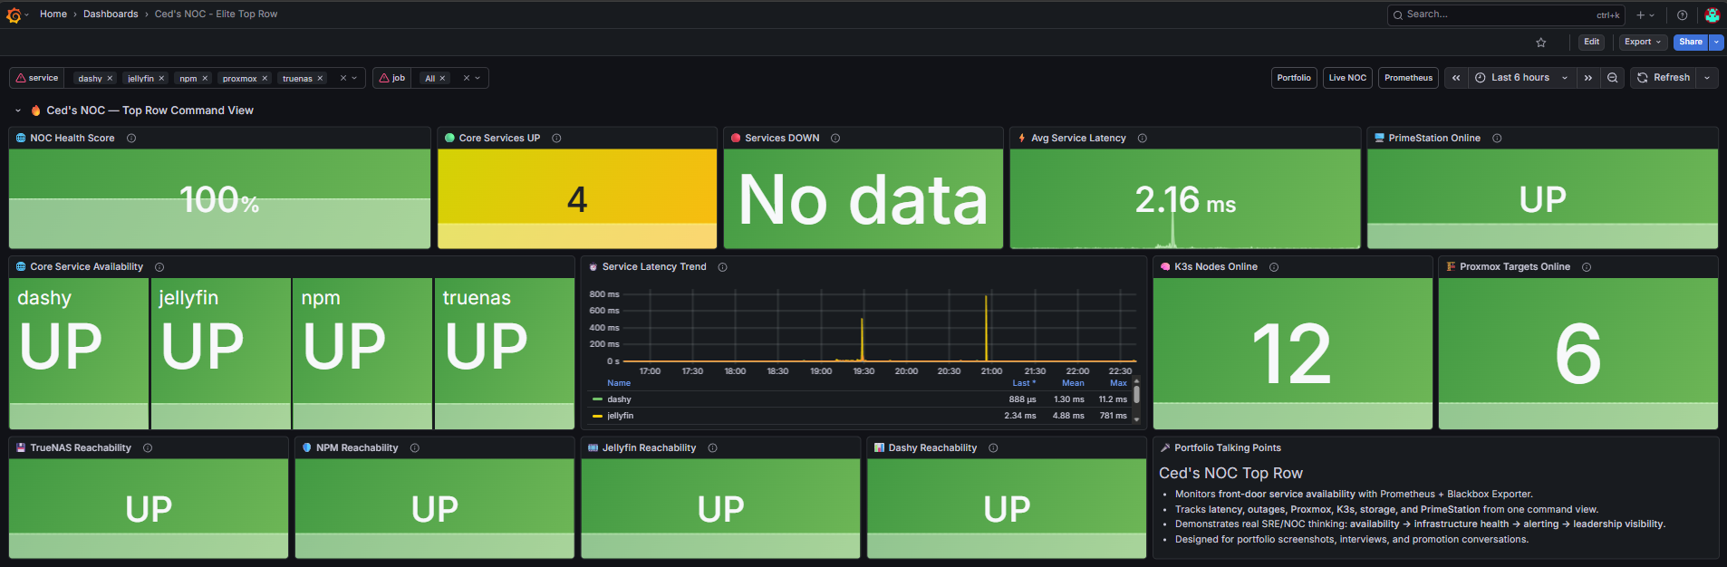The height and width of the screenshot is (567, 1727).
Task: Click the Proxmox Targets Online value 6
Action: (x=1577, y=354)
